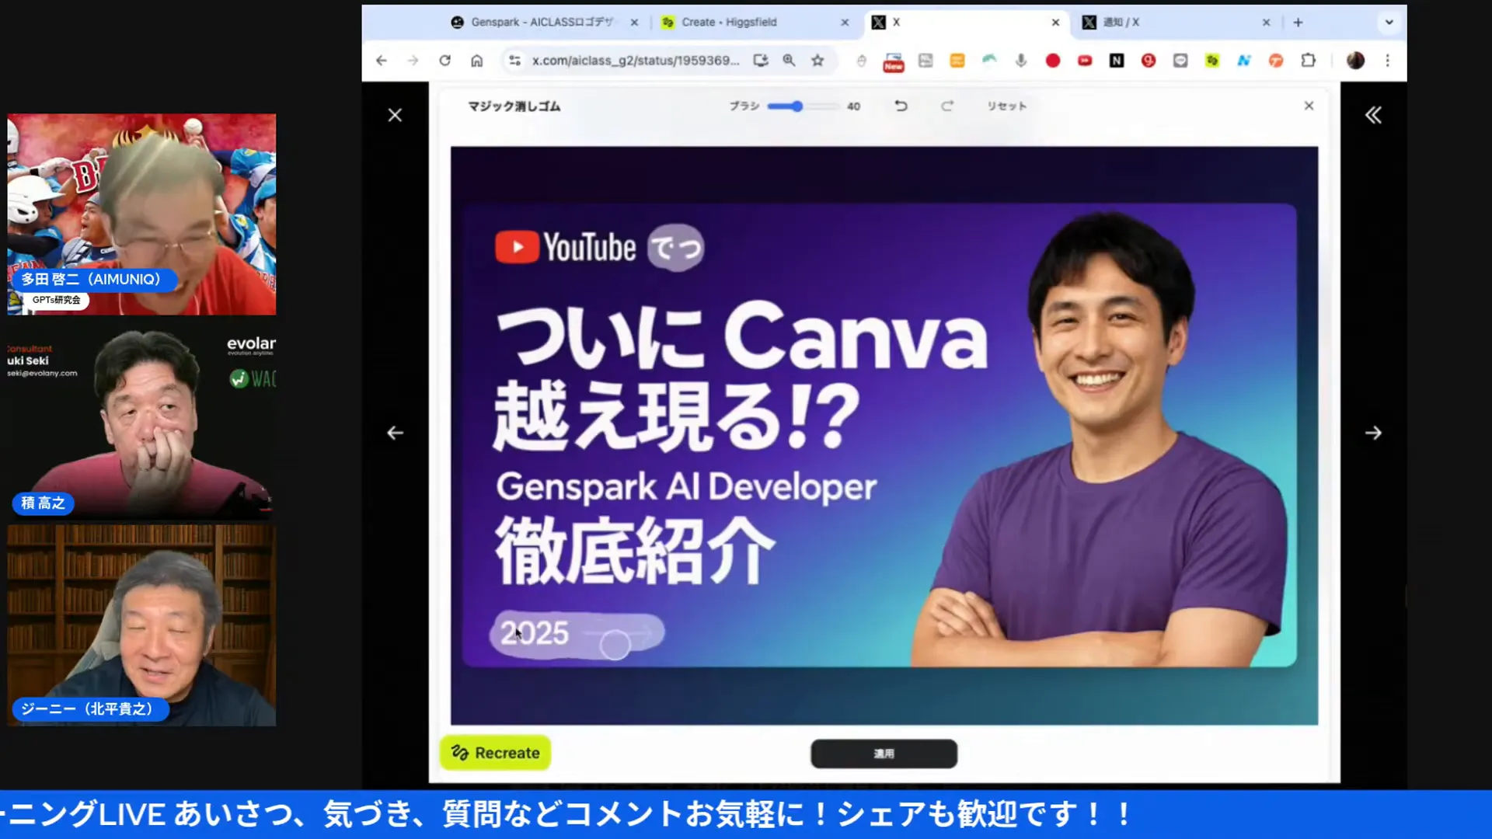Click the YouTube logo in the image
1492x839 pixels.
pos(566,248)
